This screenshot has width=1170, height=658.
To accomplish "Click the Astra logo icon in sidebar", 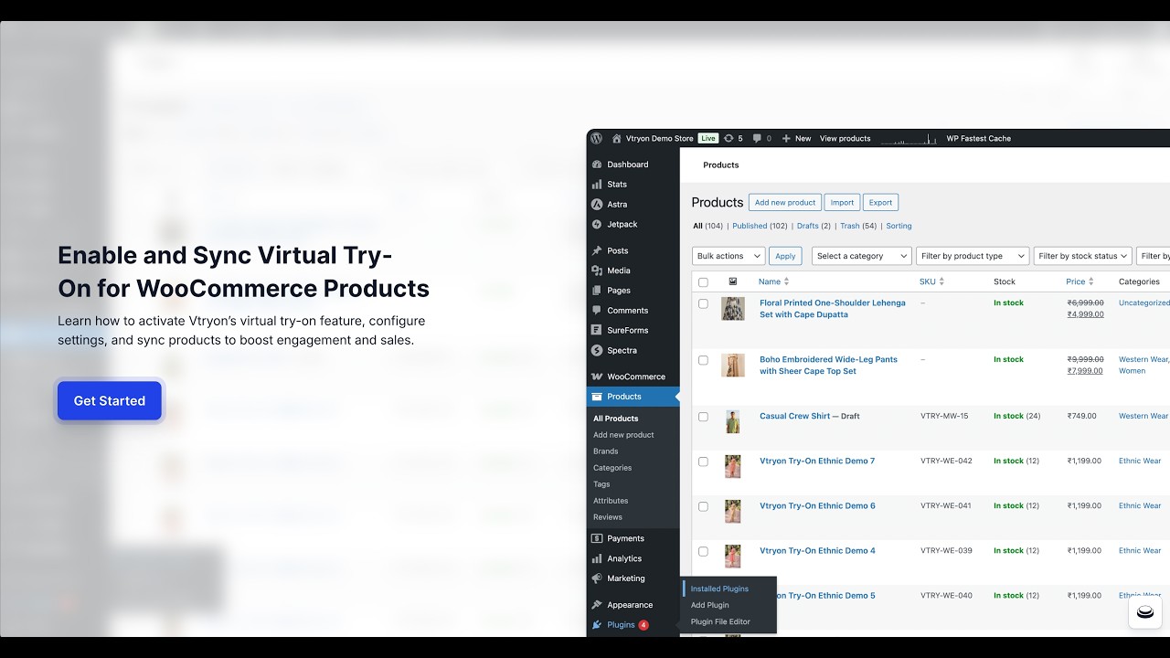I will 597,205.
